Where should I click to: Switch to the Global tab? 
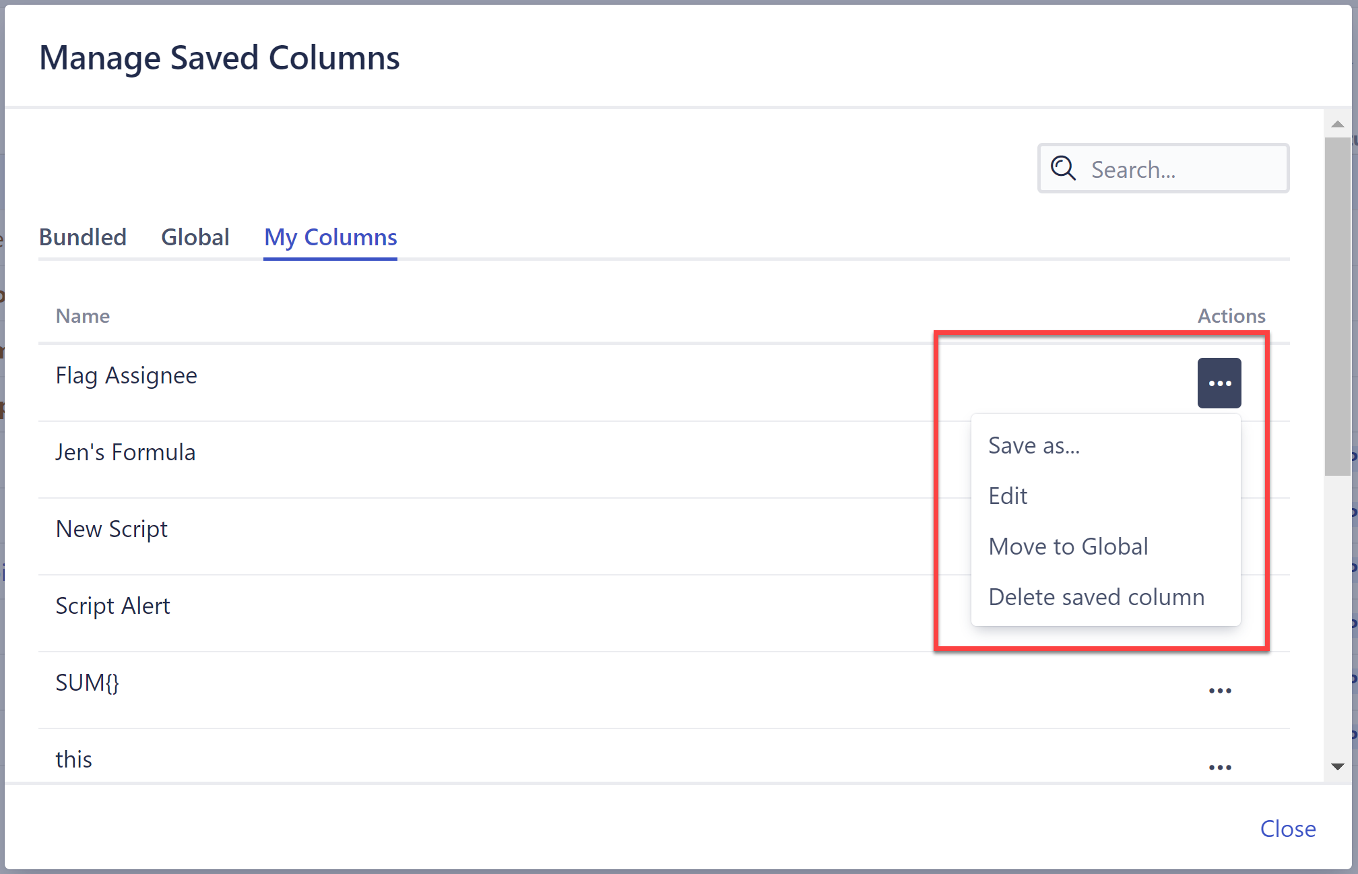195,237
